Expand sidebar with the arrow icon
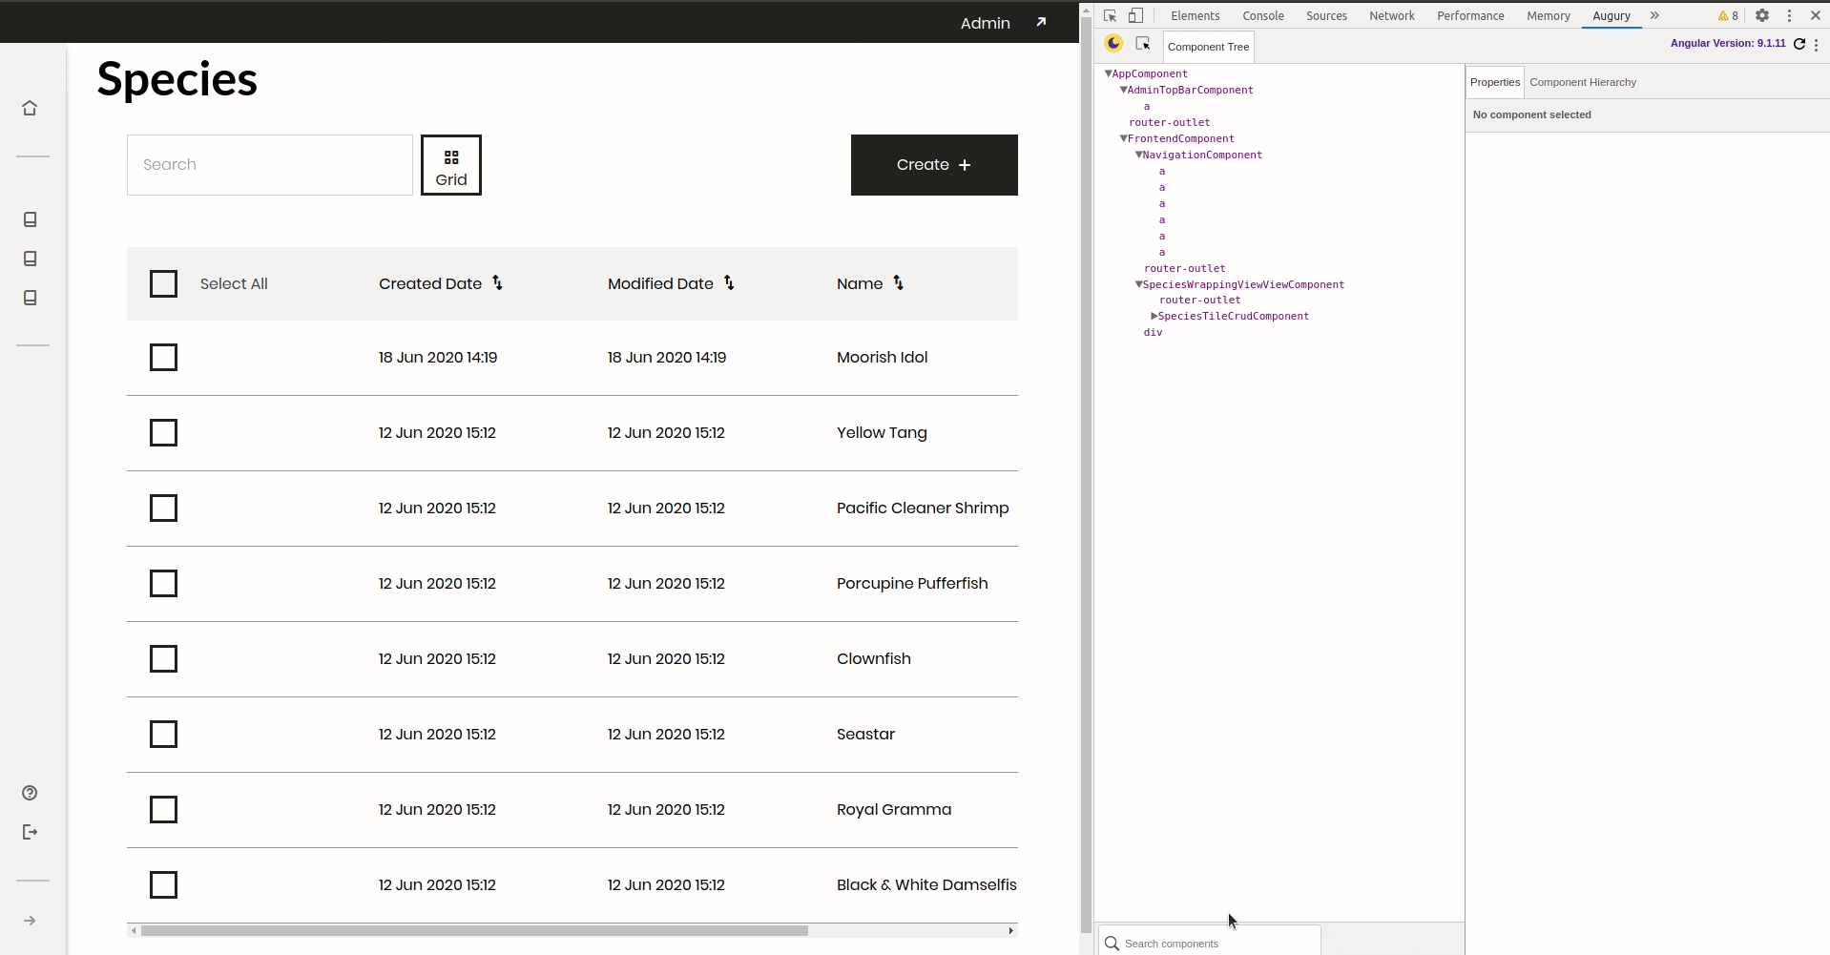This screenshot has height=955, width=1830. click(30, 921)
